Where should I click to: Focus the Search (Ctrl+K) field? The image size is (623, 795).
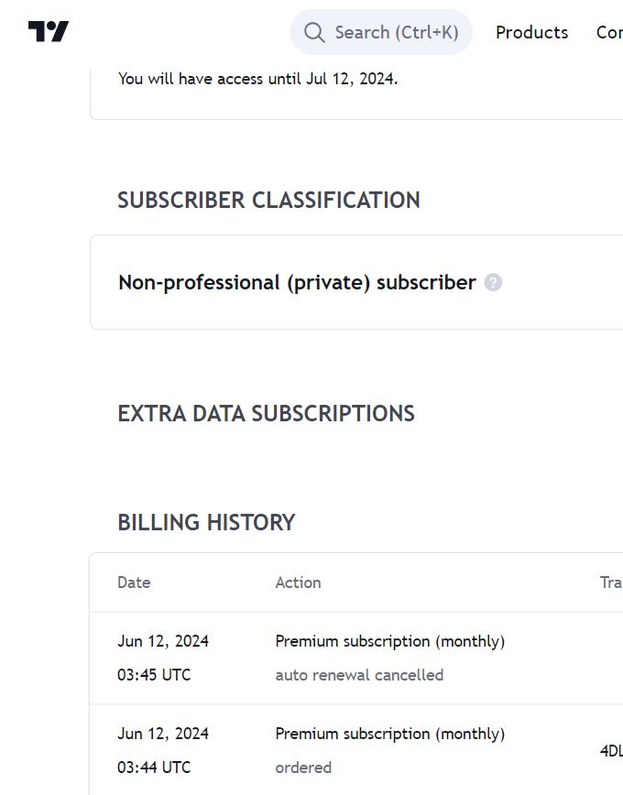[x=380, y=32]
